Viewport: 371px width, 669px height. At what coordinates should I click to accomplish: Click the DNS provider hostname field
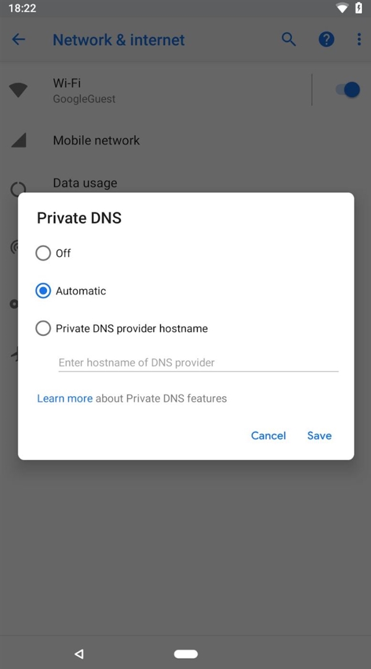[x=198, y=363]
